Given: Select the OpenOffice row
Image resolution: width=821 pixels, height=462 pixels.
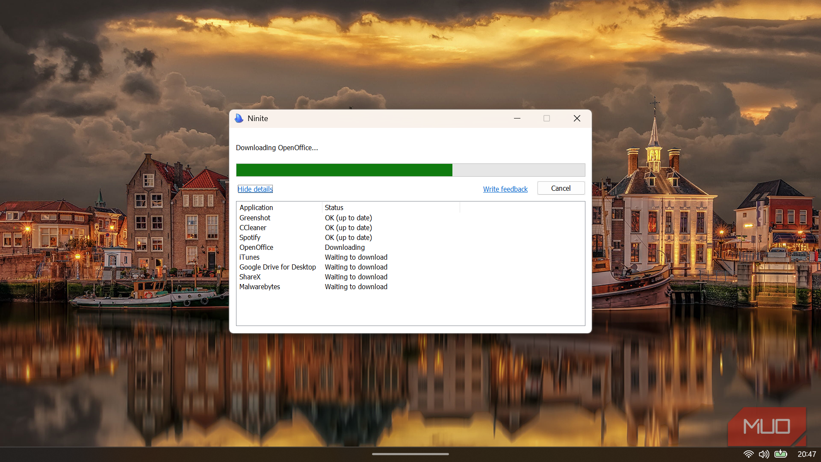Looking at the screenshot, I should pyautogui.click(x=349, y=247).
